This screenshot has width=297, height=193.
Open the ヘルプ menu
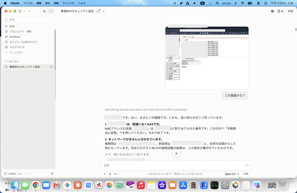point(82,3)
